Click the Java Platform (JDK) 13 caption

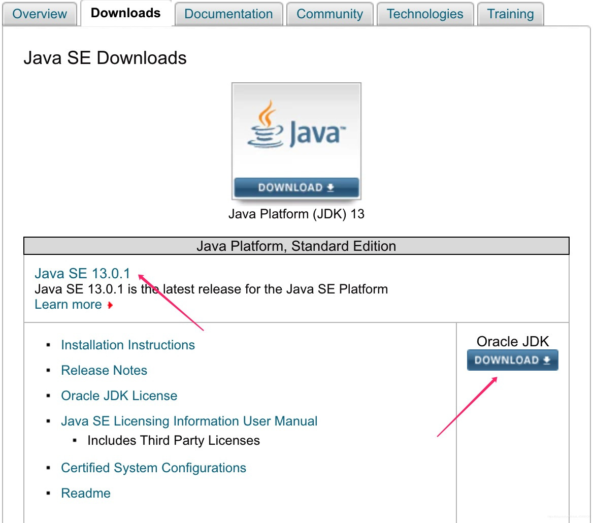[296, 214]
